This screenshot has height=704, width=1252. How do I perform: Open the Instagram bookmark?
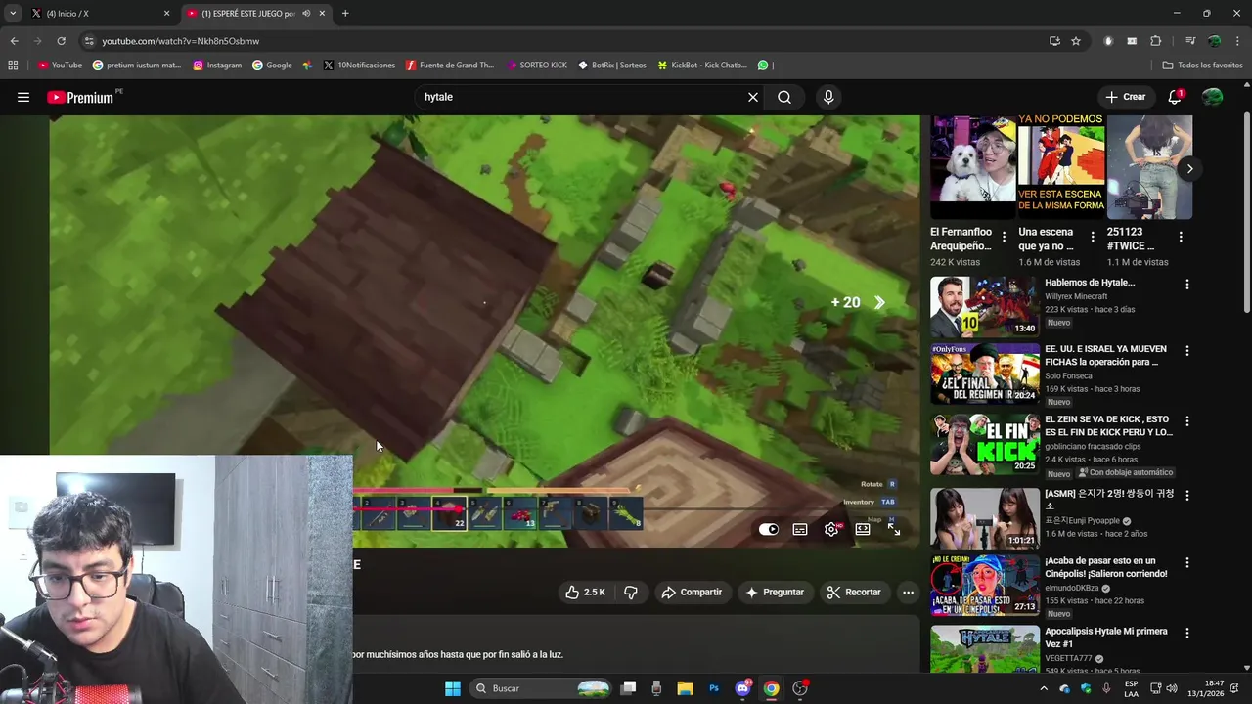tap(217, 66)
